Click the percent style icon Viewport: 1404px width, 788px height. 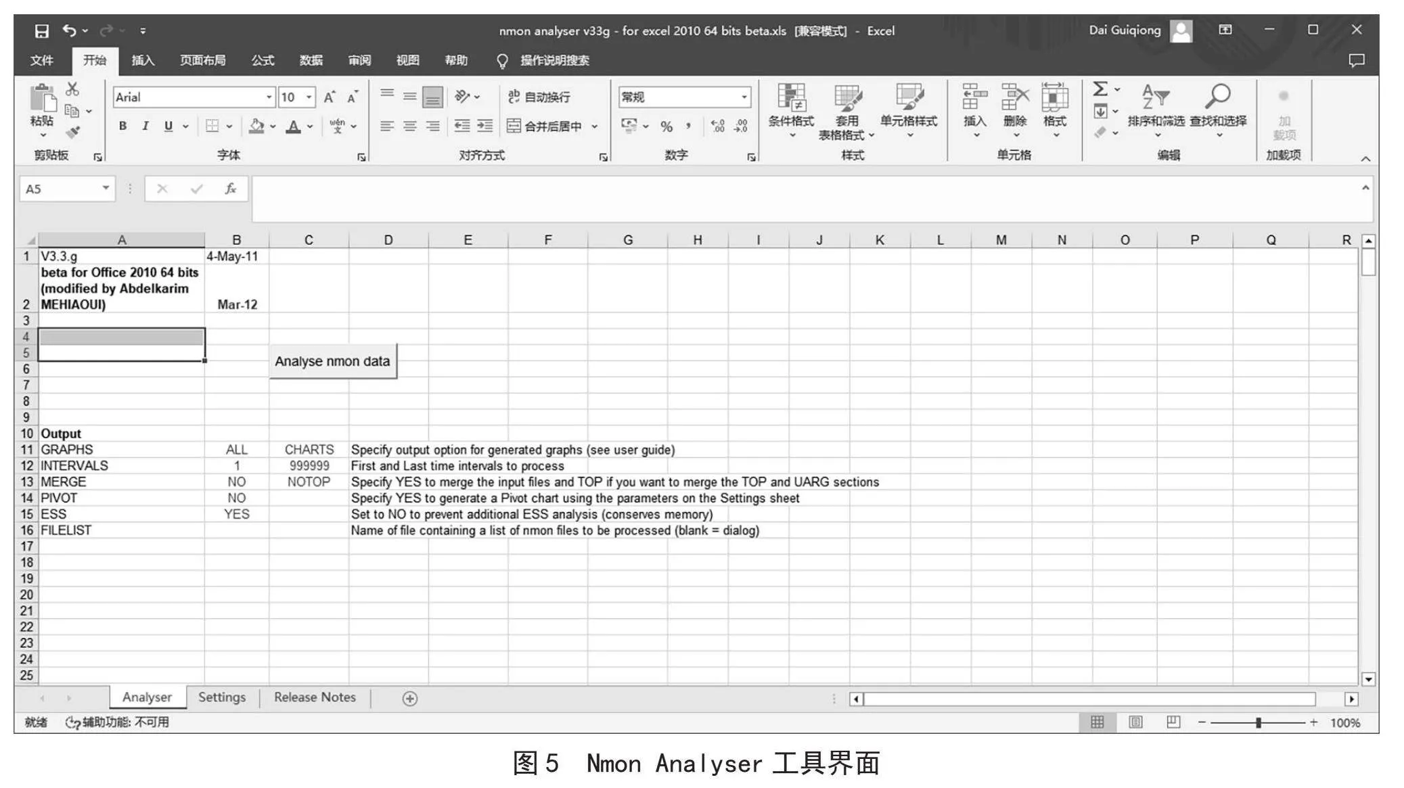click(x=666, y=126)
